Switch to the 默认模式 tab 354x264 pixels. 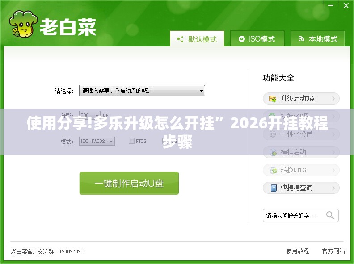[x=197, y=39]
